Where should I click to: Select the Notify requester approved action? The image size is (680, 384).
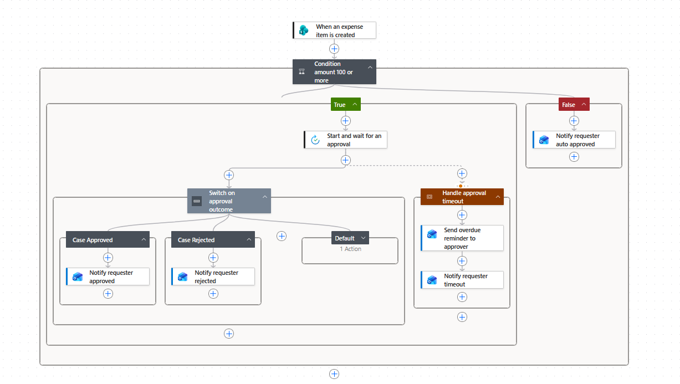[x=108, y=277]
